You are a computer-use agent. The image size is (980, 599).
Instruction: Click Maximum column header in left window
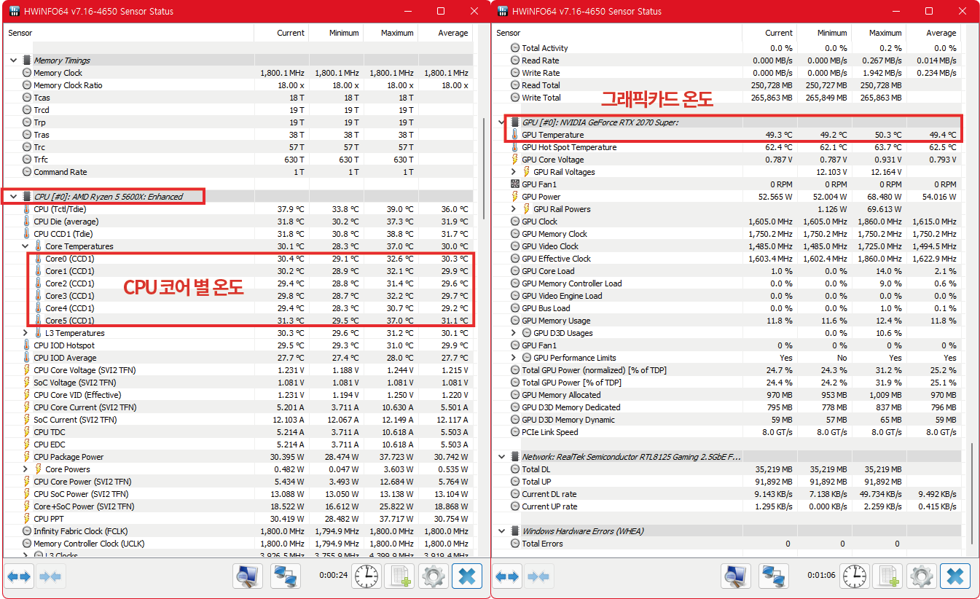(391, 33)
